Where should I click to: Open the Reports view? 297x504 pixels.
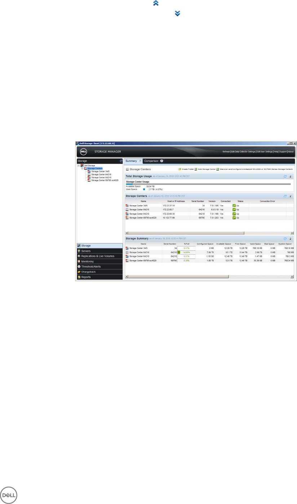tap(100, 277)
